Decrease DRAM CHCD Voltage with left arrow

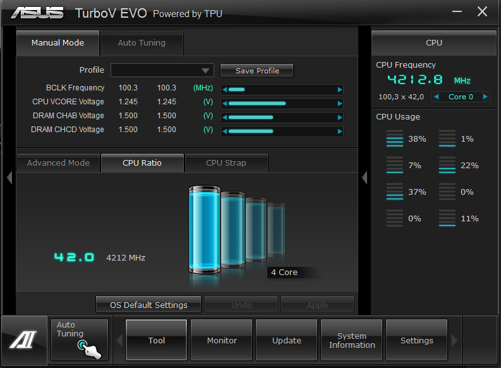tap(225, 131)
